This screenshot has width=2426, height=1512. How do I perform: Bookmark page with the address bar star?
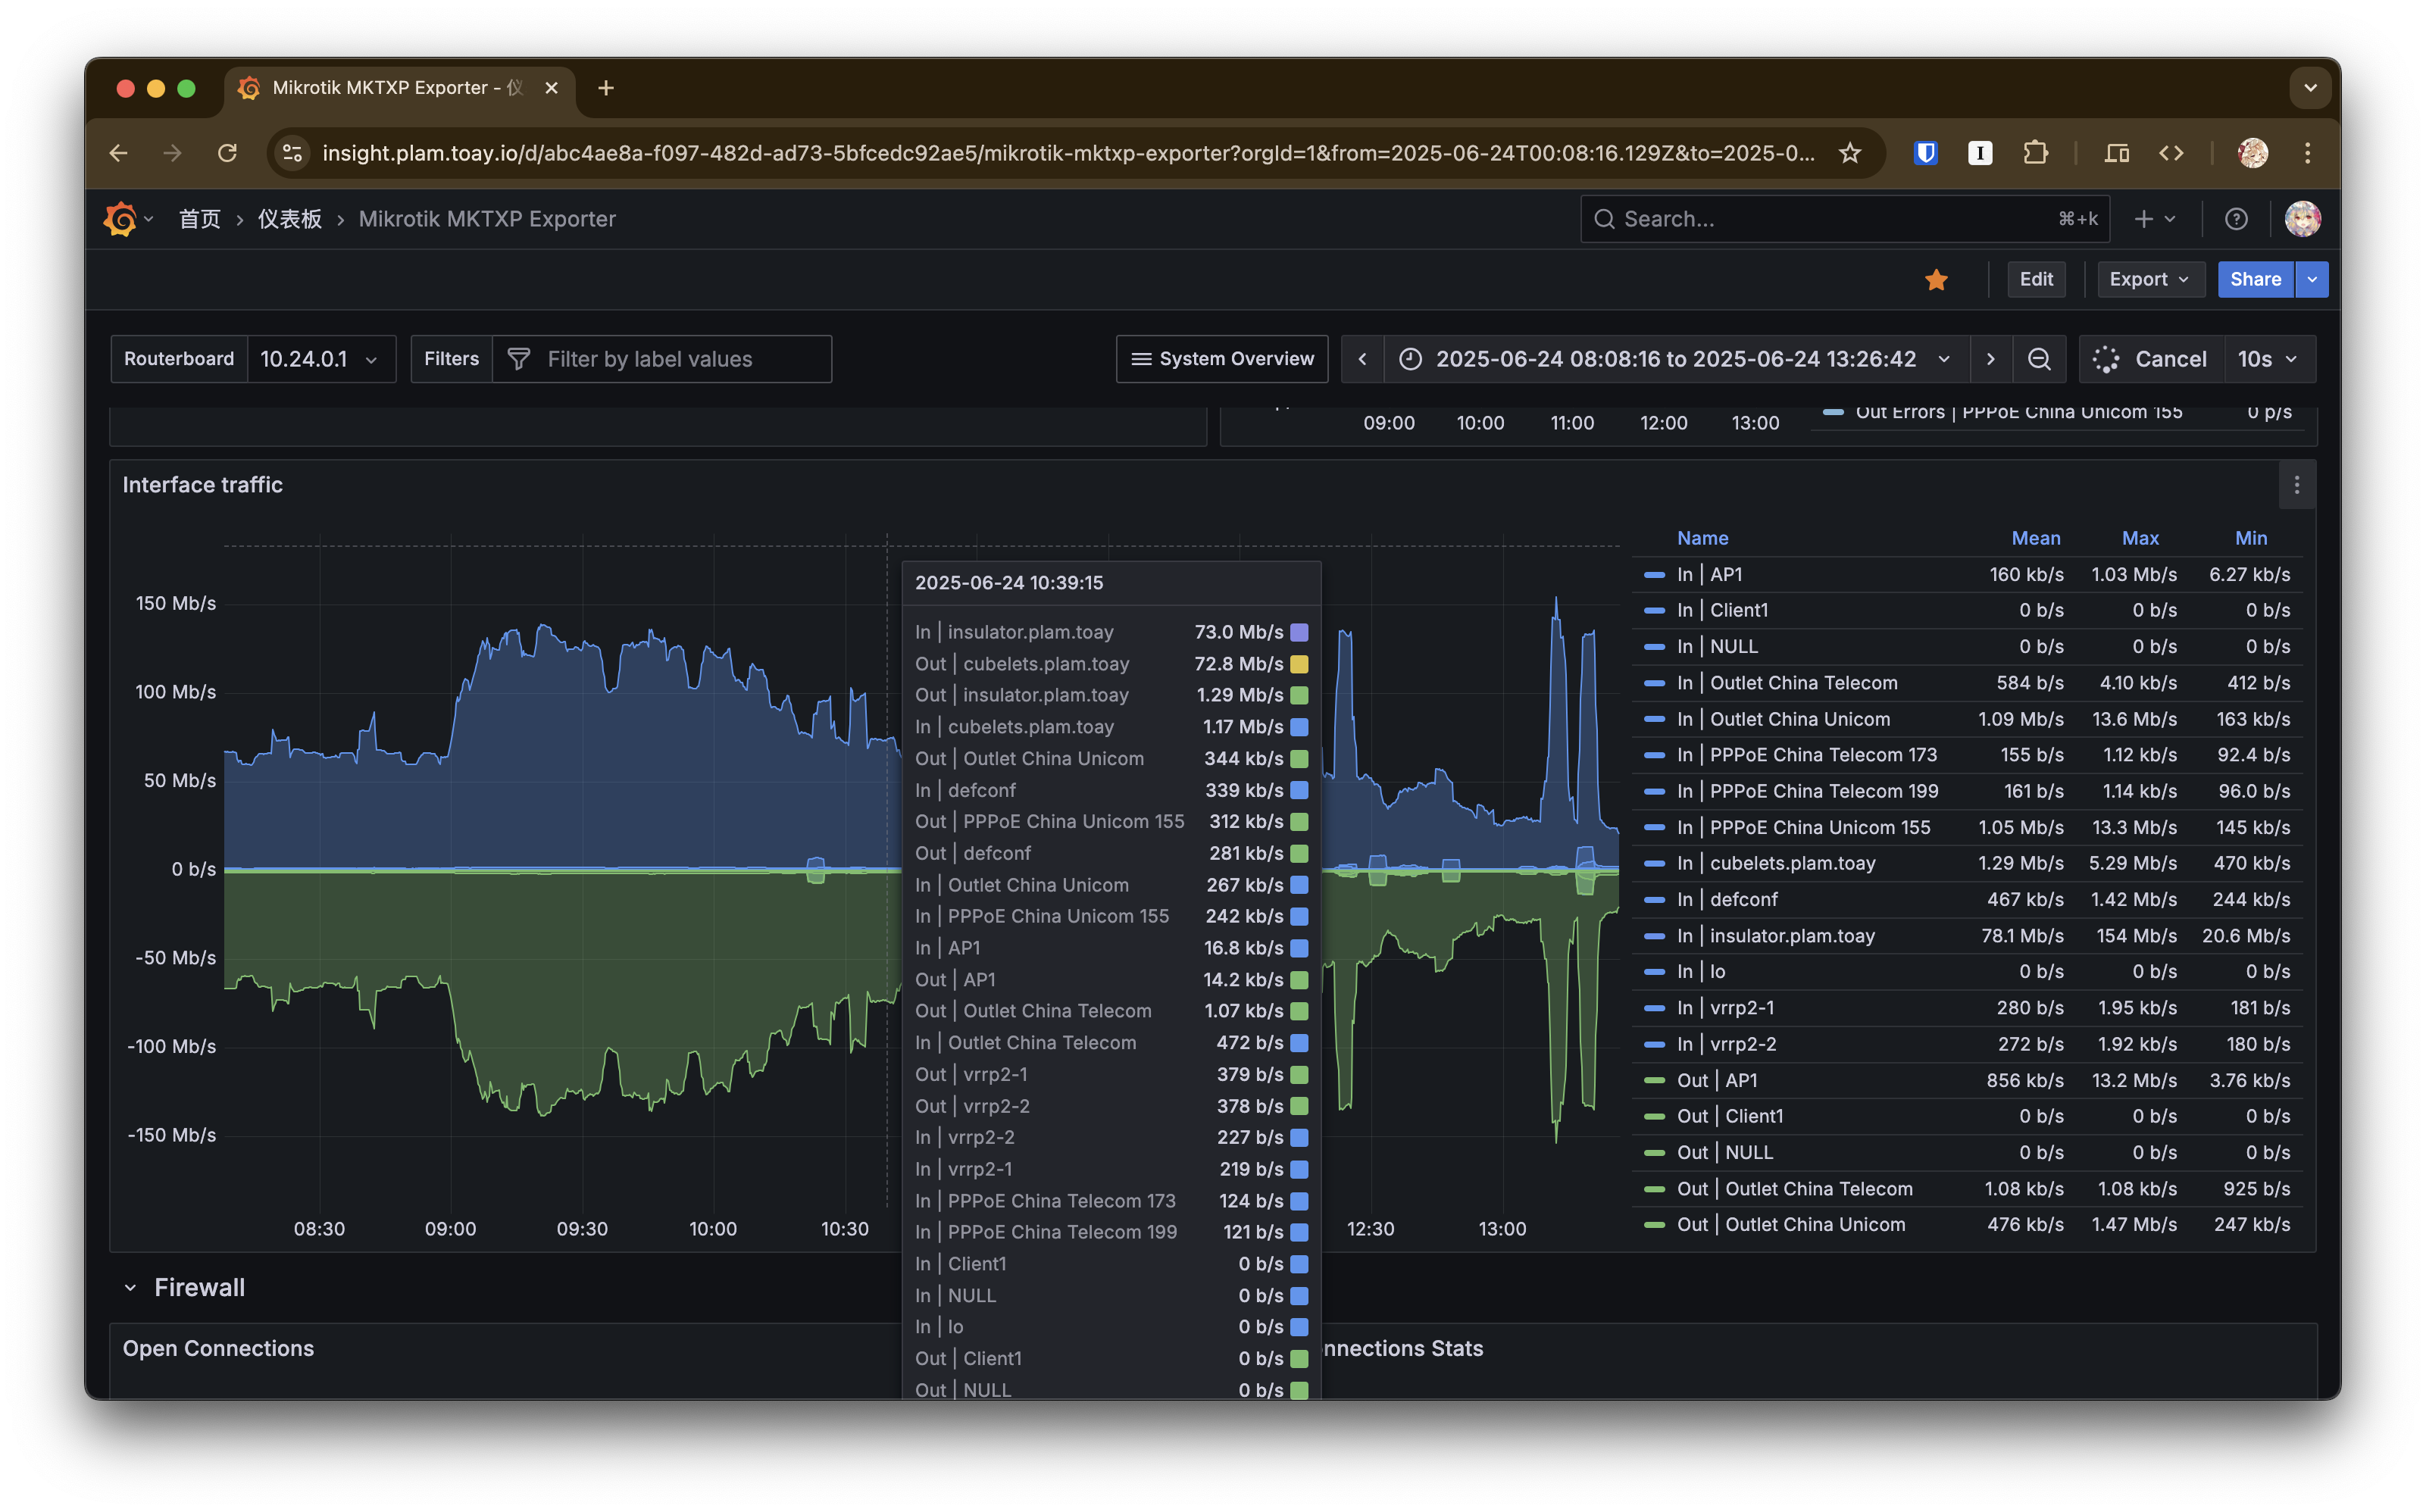point(1849,153)
